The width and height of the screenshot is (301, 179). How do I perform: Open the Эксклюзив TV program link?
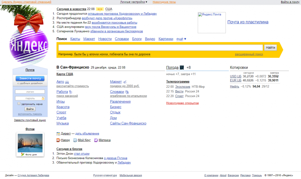pyautogui.click(x=183, y=87)
